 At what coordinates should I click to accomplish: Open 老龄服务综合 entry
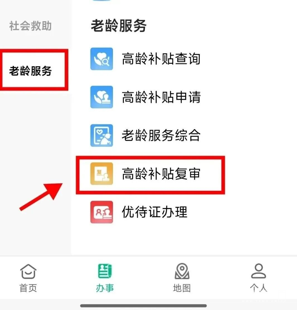coord(161,135)
